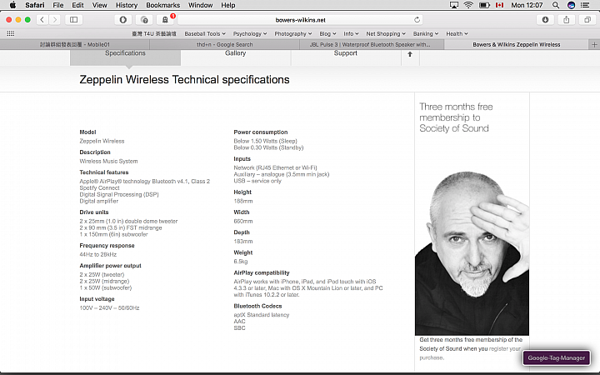The width and height of the screenshot is (600, 375).
Task: Click the Mon 12:07 clock
Action: pos(527,5)
